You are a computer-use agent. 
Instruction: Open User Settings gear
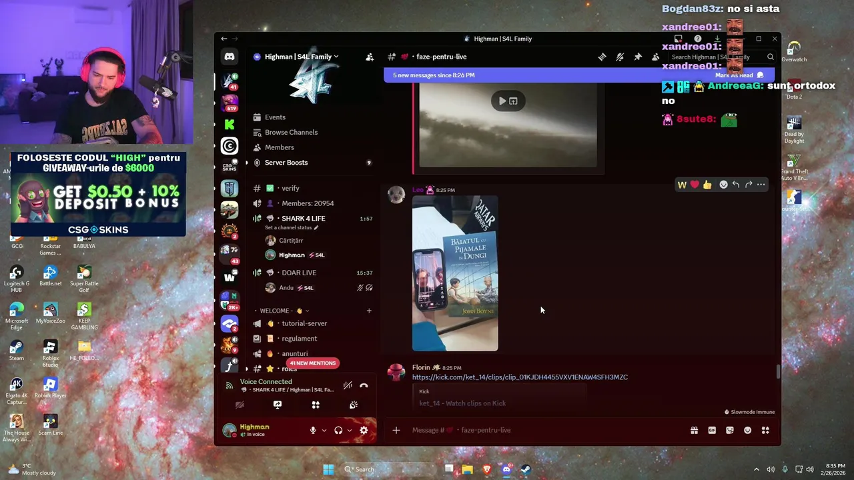point(364,431)
